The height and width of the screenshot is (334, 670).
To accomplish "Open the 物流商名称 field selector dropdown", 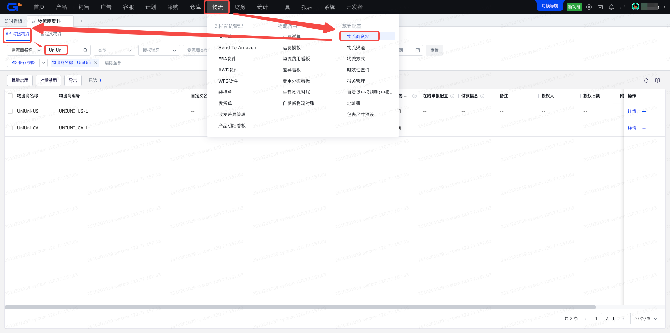I will click(25, 50).
